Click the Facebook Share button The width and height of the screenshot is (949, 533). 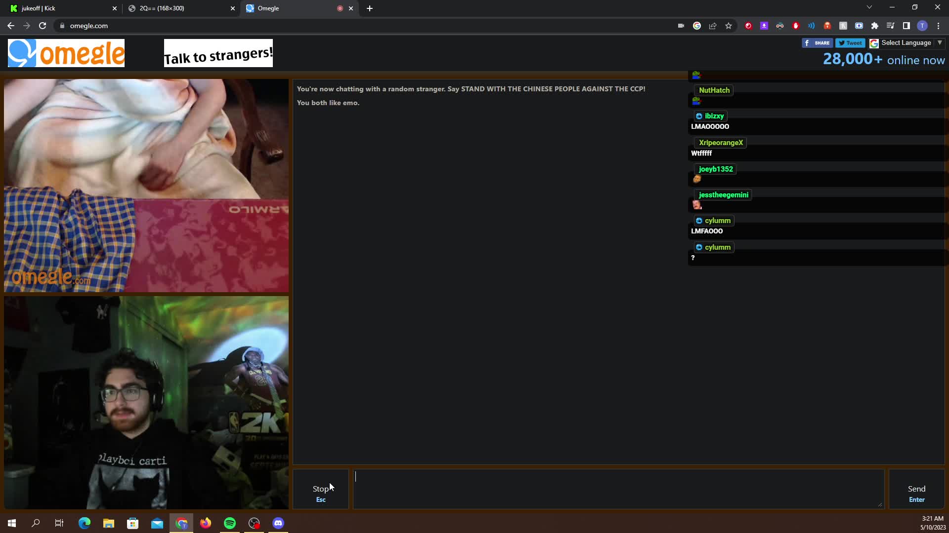coord(817,43)
